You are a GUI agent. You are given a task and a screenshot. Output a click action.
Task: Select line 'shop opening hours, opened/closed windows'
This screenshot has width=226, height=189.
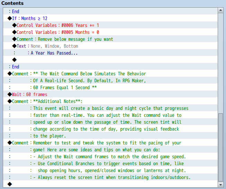[110, 170]
